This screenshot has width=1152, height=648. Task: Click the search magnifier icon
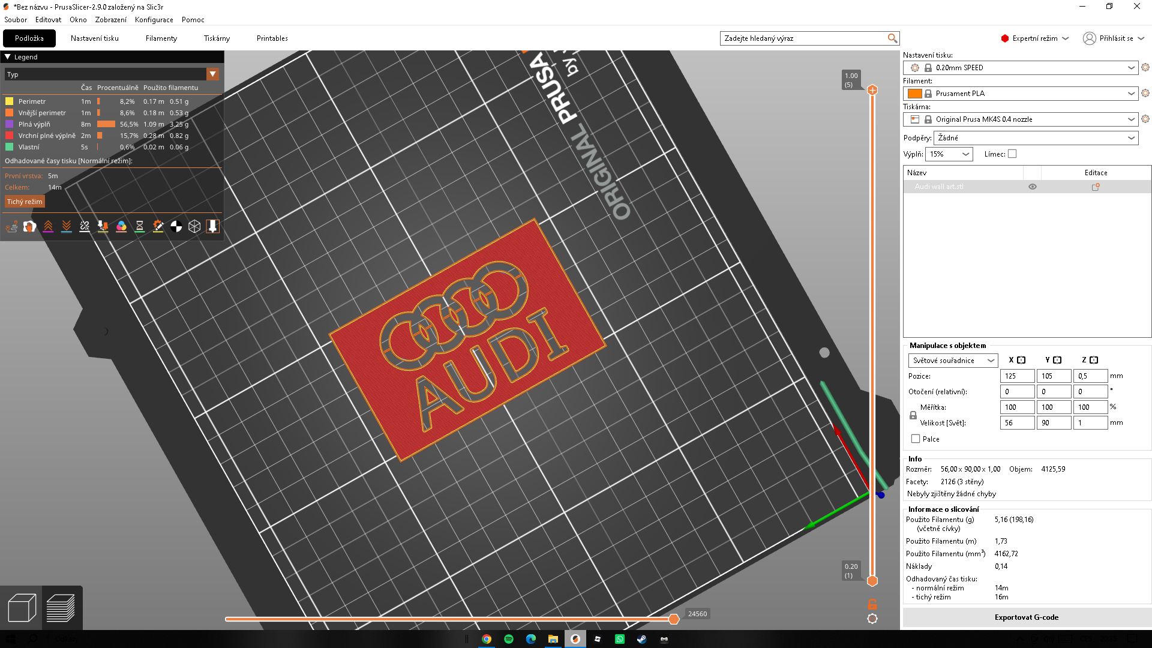click(892, 38)
